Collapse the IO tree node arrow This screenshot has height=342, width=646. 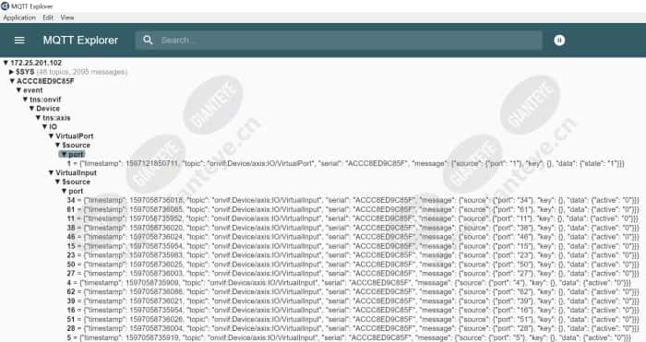point(45,127)
